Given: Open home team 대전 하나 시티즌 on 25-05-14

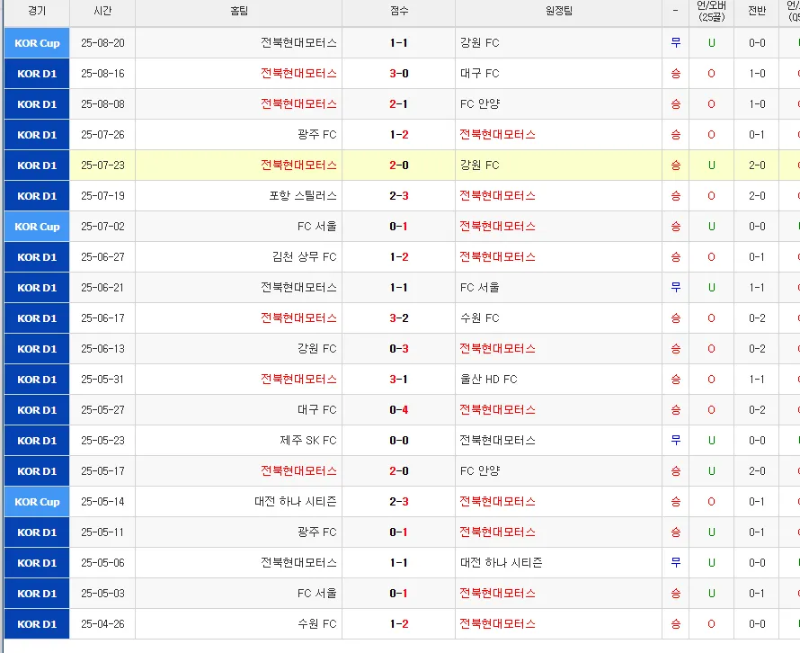Looking at the screenshot, I should click(x=296, y=501).
